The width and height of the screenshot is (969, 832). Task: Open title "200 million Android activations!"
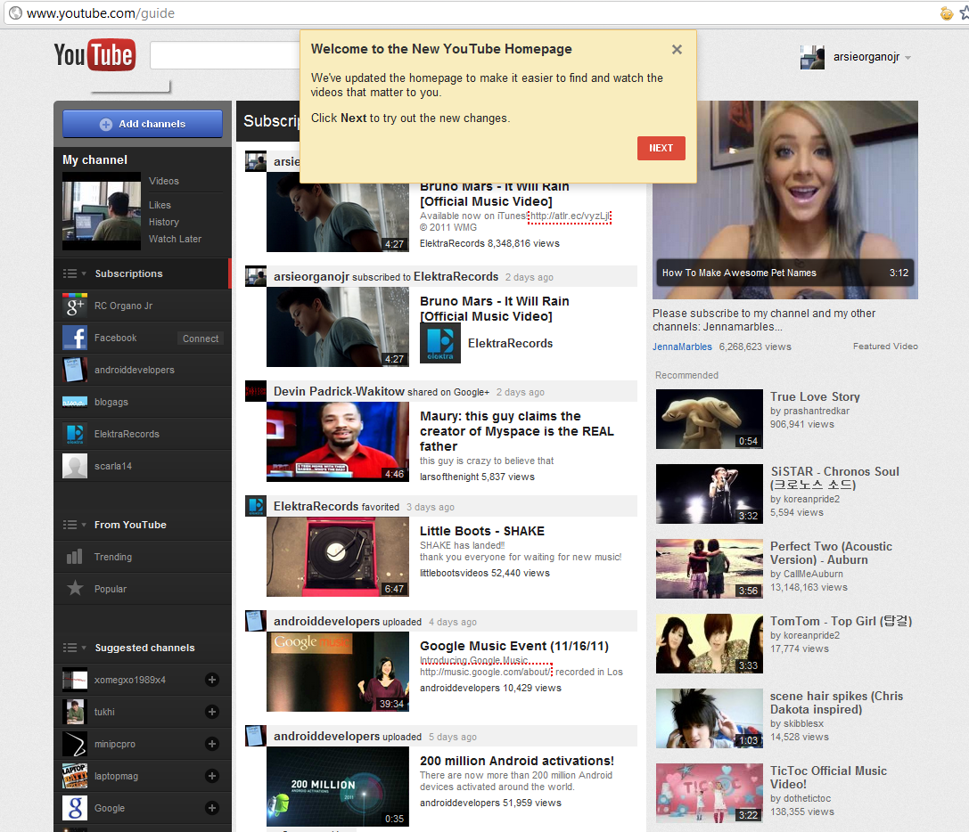517,761
